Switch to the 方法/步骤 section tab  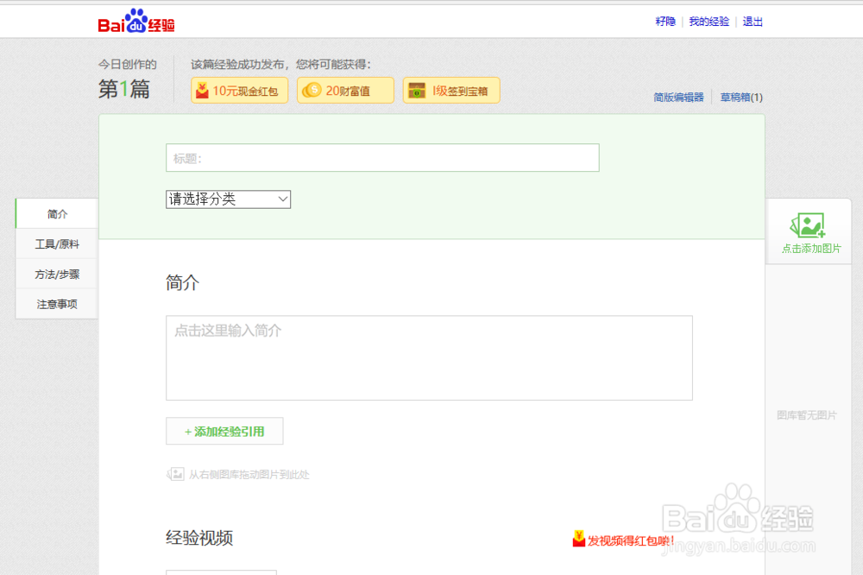pyautogui.click(x=55, y=274)
